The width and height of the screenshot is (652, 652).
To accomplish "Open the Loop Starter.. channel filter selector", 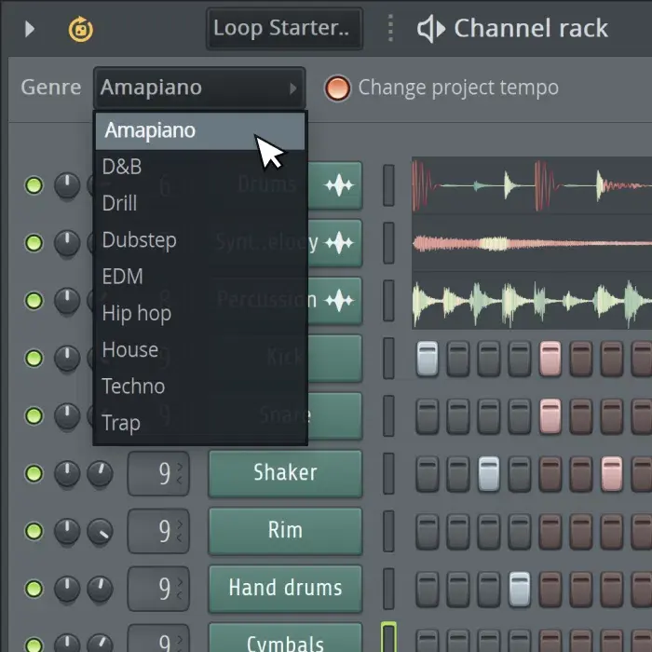I will tap(284, 28).
